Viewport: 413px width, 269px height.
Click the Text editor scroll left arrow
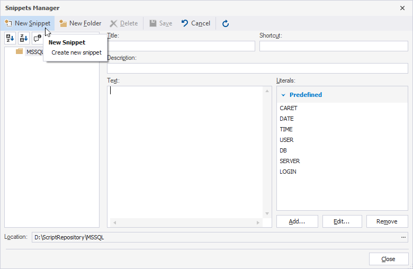[114, 222]
